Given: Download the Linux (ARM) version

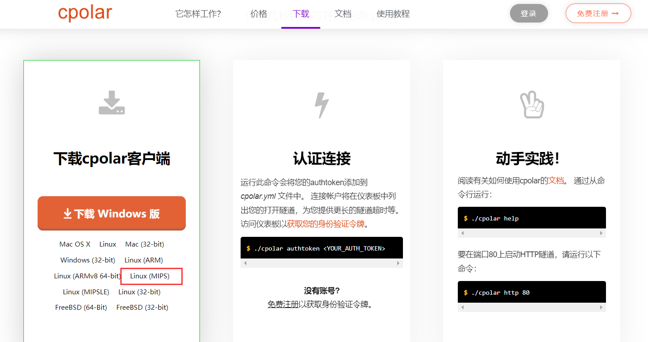Looking at the screenshot, I should [x=144, y=260].
